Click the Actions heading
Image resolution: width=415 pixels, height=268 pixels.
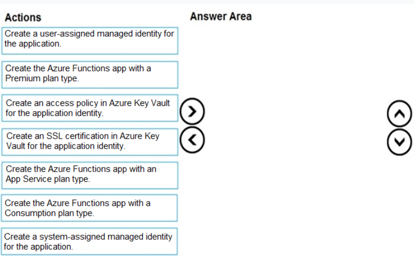click(x=23, y=17)
